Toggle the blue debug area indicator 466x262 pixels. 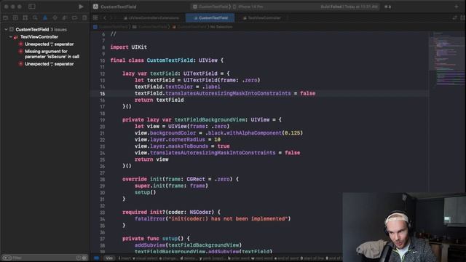96,258
